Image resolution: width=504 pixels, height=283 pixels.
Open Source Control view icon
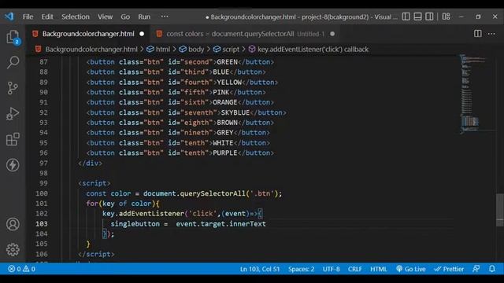click(x=13, y=88)
